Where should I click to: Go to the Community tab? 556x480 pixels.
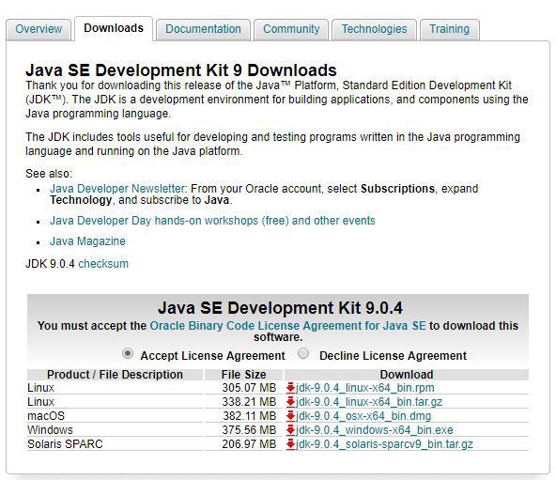[291, 29]
